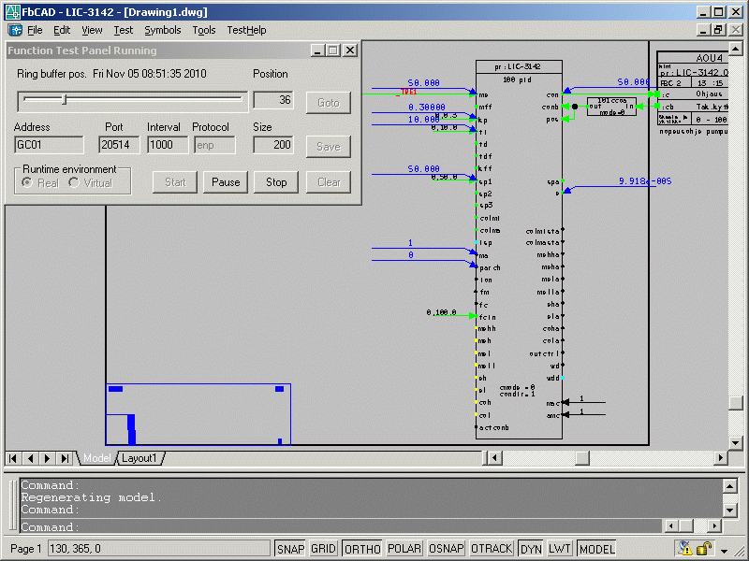Viewport: 749px width, 561px height.
Task: Toggle GRID display in status bar
Action: pos(323,549)
